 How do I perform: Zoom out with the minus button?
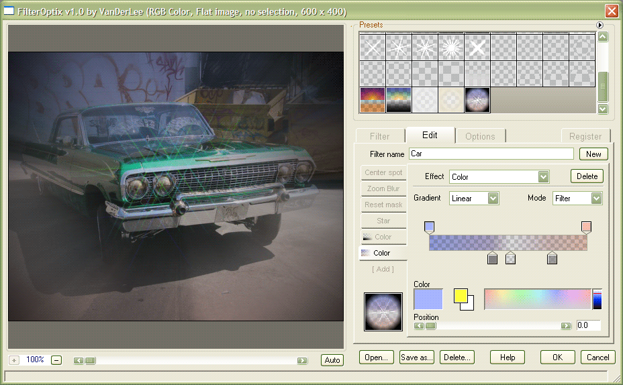point(56,360)
